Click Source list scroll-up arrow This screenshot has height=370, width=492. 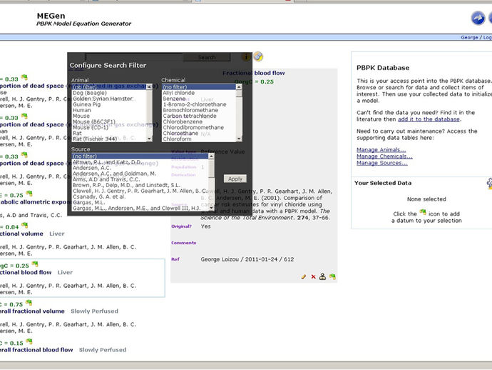(x=211, y=156)
